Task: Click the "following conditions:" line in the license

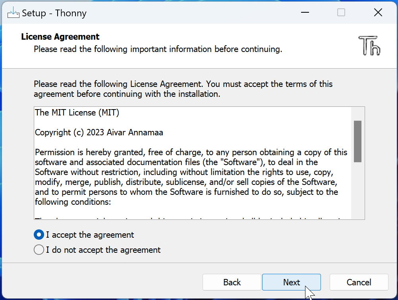Action: 72,202
